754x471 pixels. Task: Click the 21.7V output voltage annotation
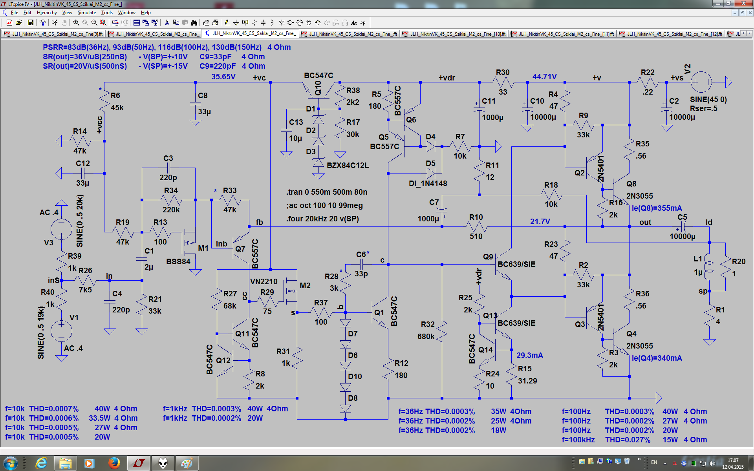click(x=540, y=221)
